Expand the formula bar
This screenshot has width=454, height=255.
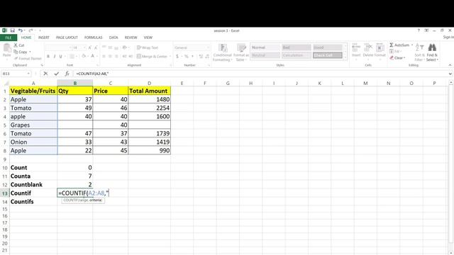tap(450, 74)
